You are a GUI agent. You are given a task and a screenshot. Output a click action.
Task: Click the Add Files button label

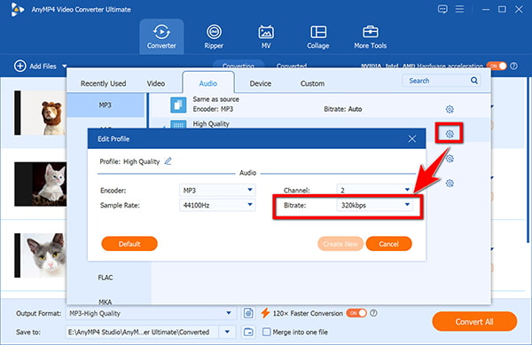pos(43,67)
